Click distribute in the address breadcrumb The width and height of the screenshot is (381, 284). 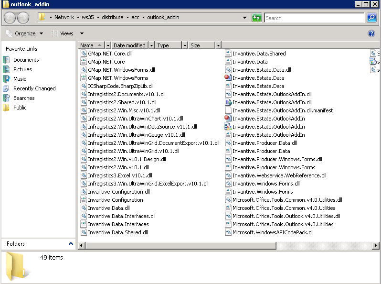coord(113,17)
